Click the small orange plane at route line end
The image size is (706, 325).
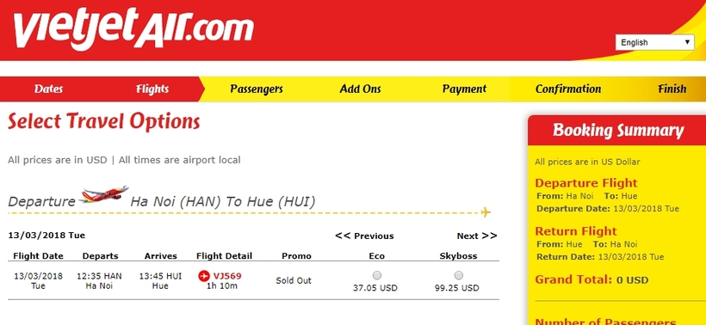[x=486, y=212]
